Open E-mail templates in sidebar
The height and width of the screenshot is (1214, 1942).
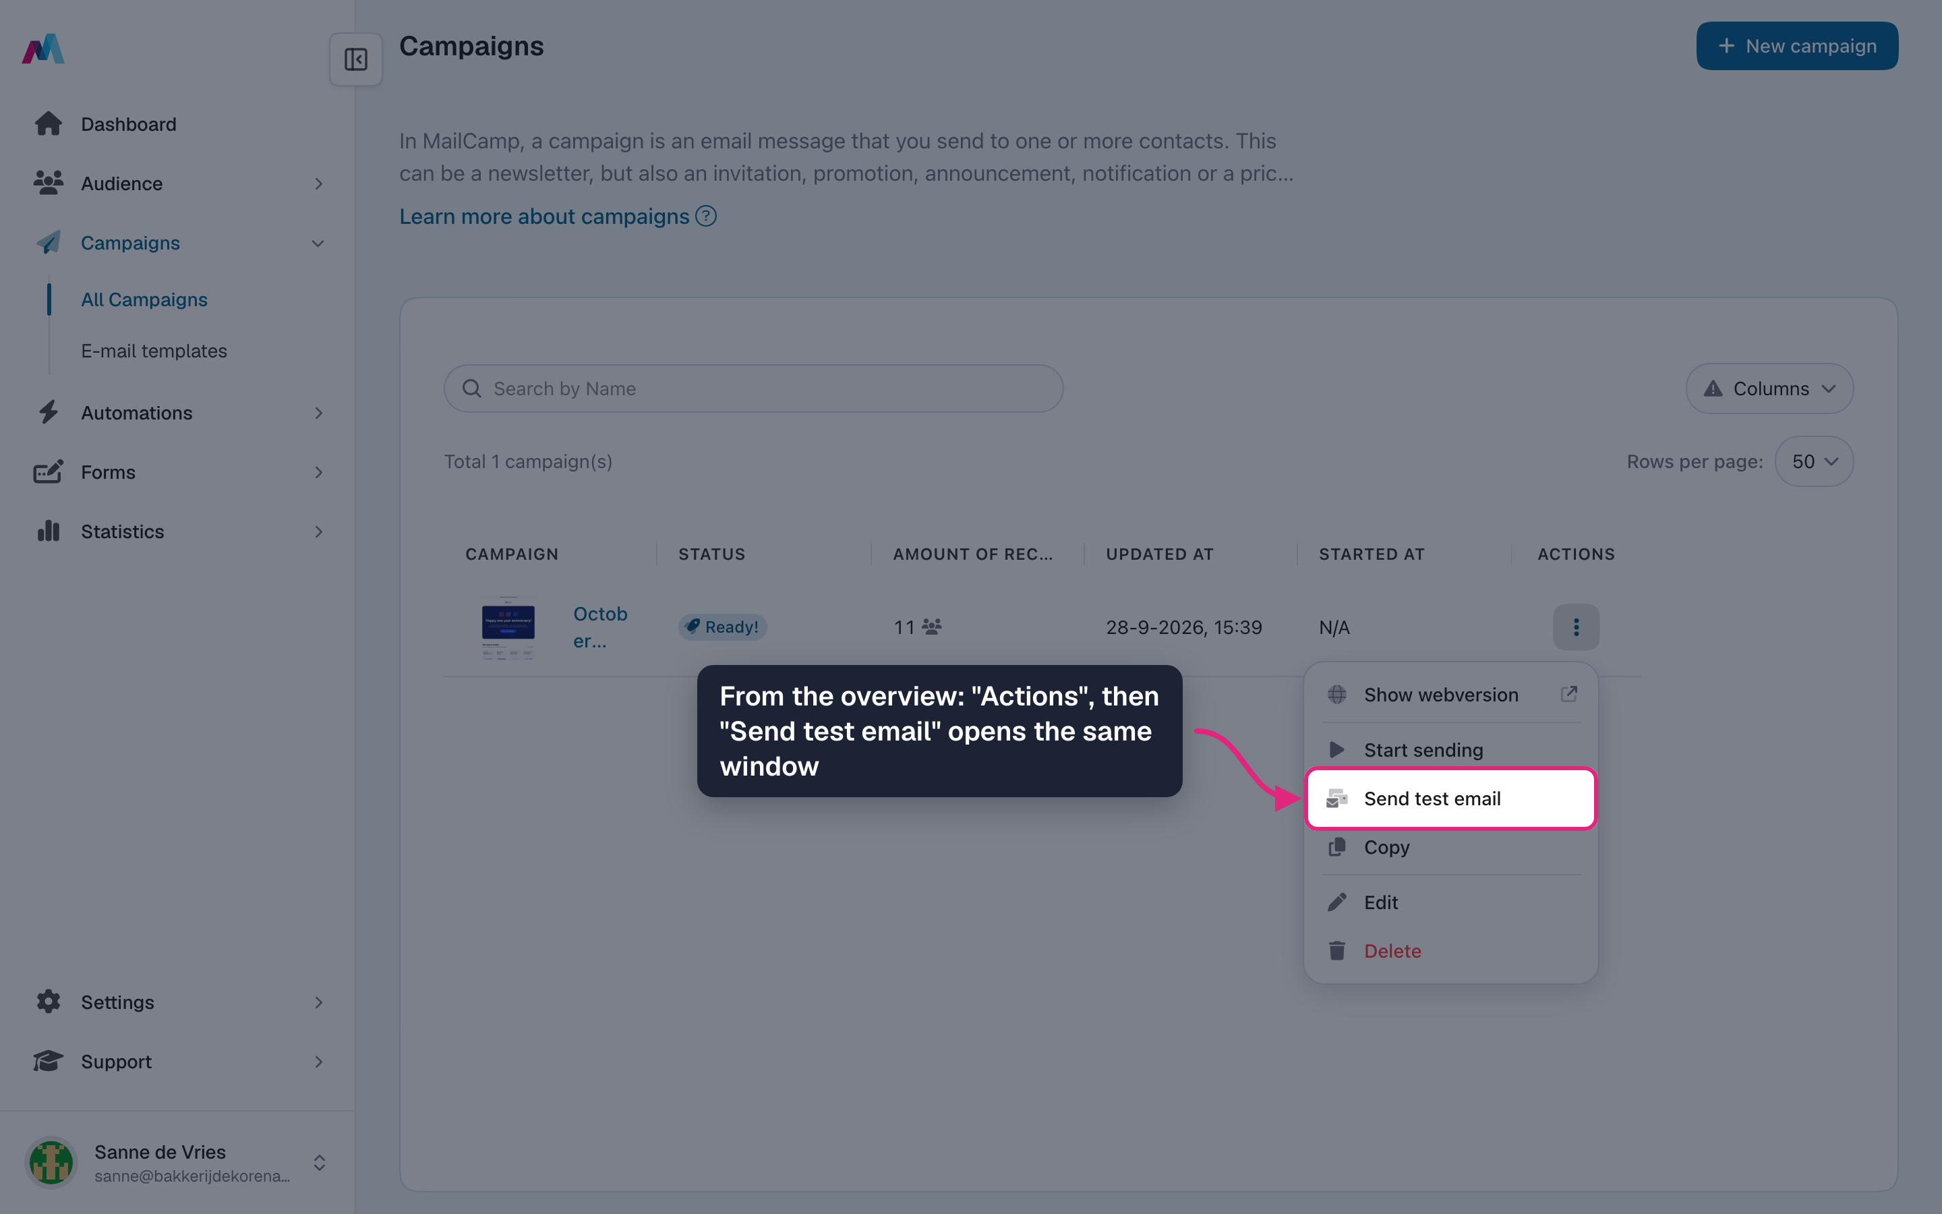point(154,351)
